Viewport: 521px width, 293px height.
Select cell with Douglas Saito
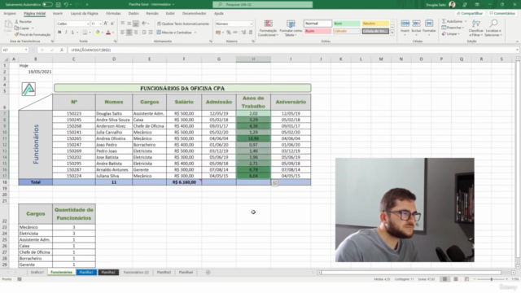[114, 114]
